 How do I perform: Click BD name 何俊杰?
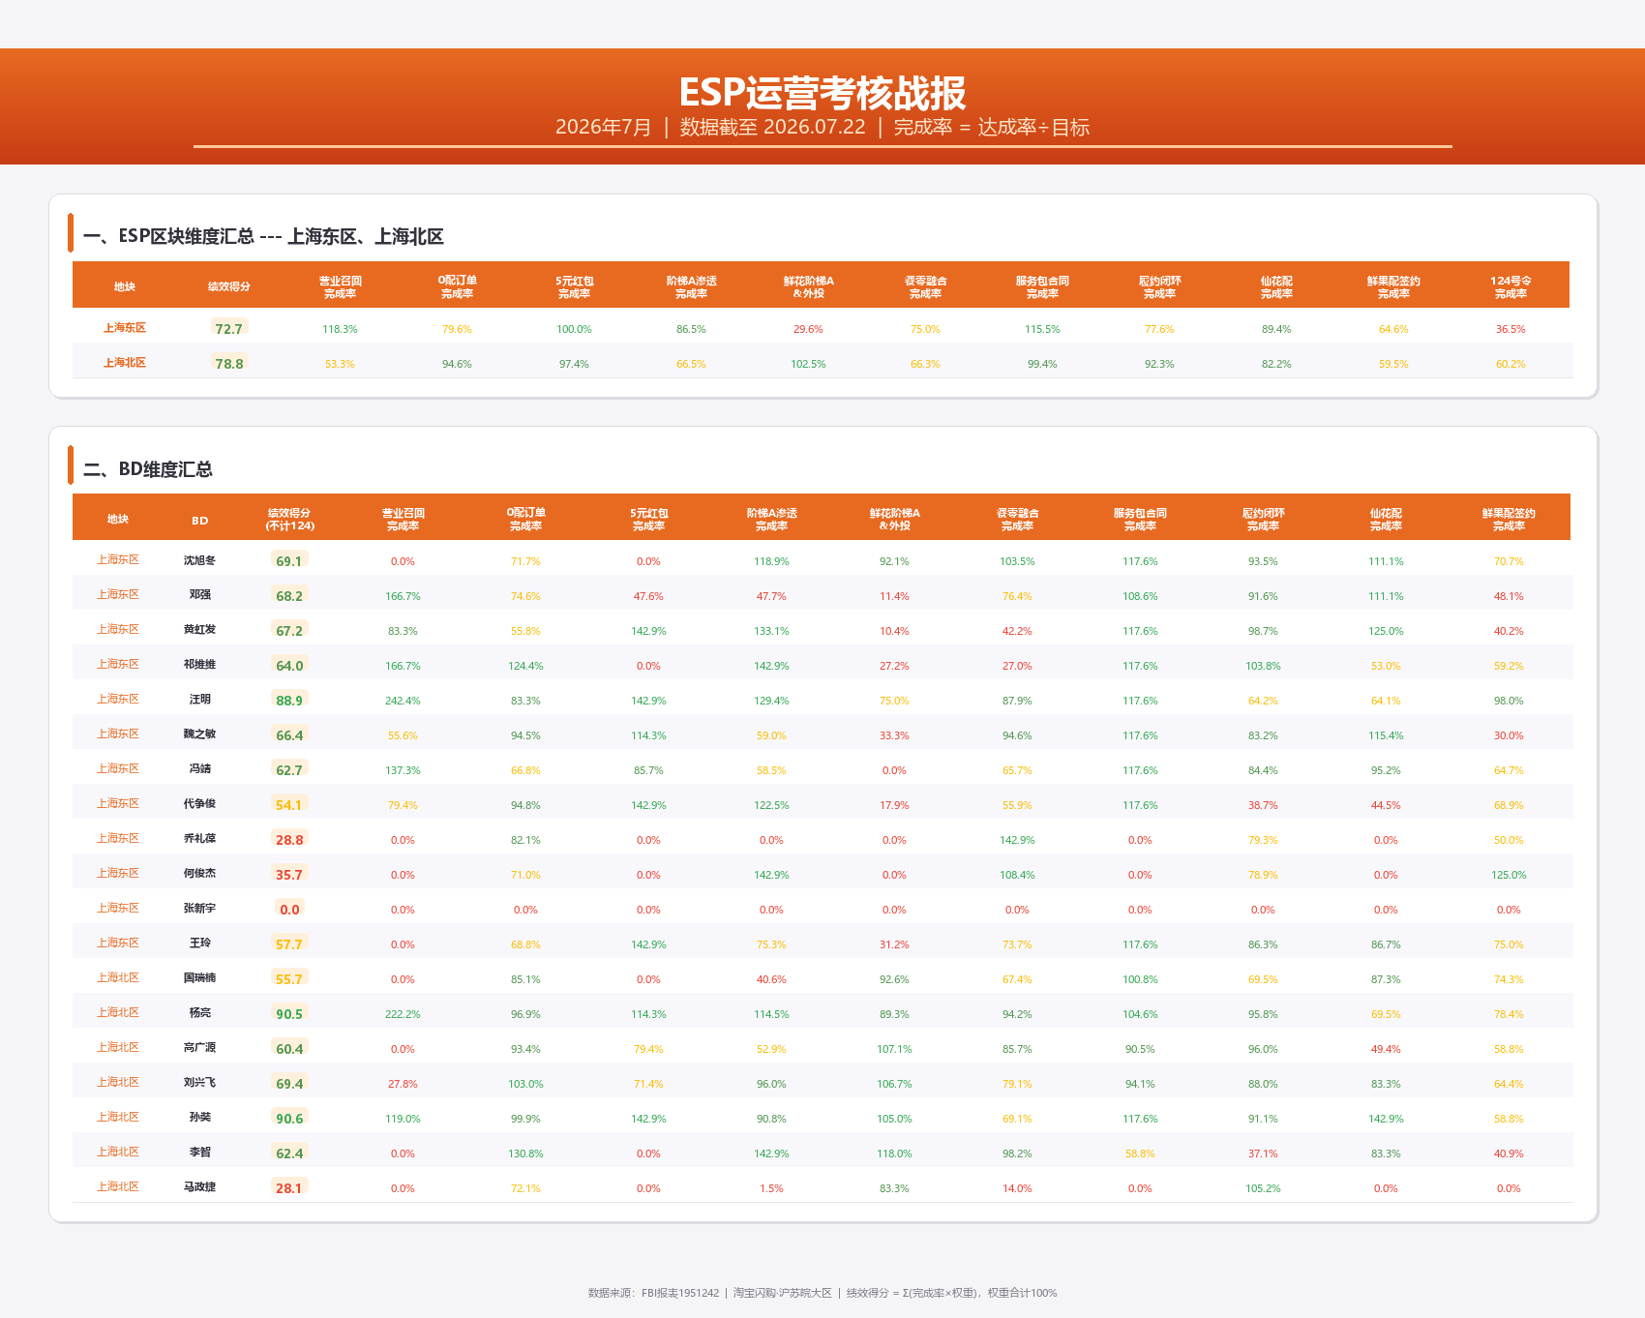click(200, 874)
